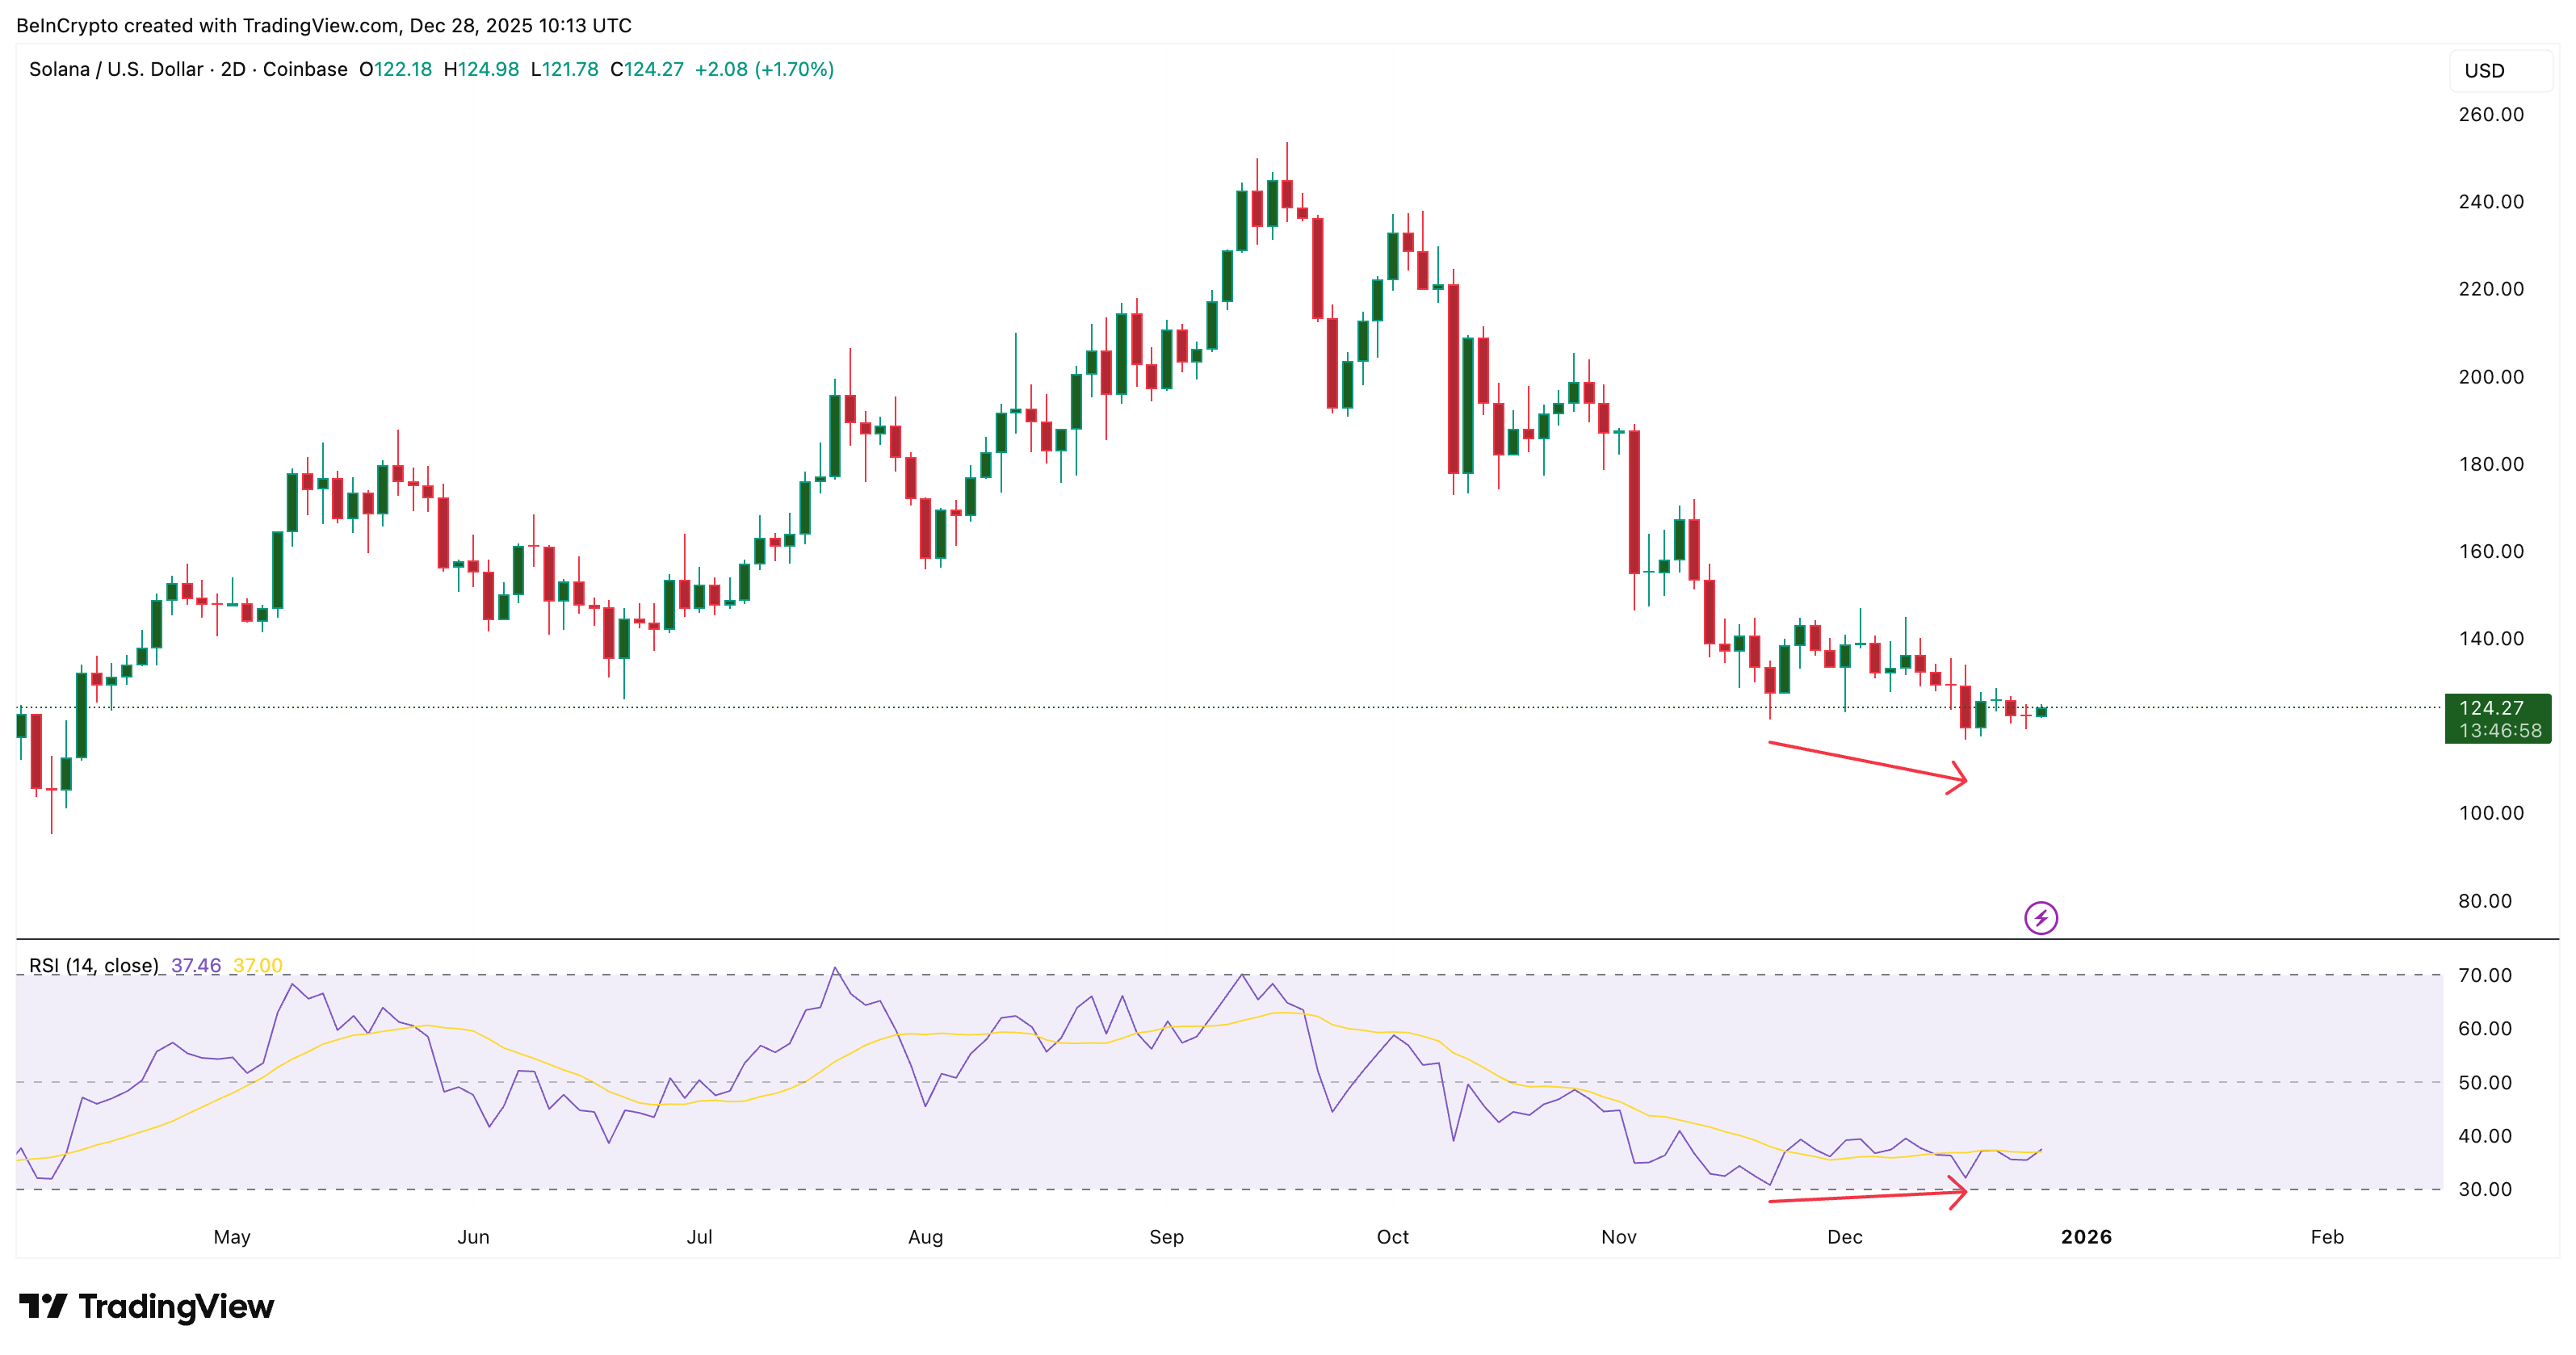The width and height of the screenshot is (2576, 1355).
Task: Click the yellow RSI-based MA value 37.00
Action: 257,965
